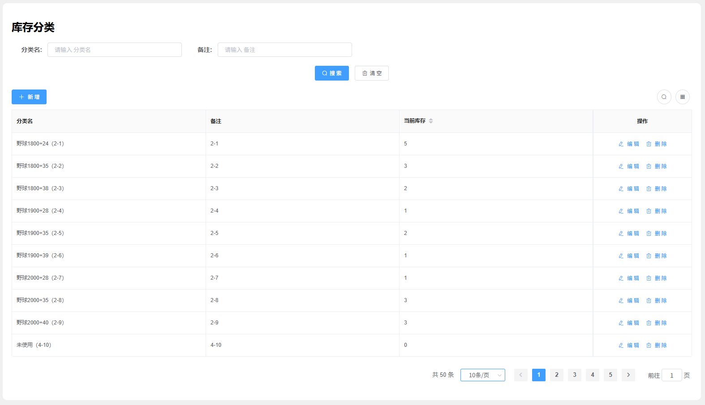Click delete icon for 未使用 (4-10) row

point(649,345)
